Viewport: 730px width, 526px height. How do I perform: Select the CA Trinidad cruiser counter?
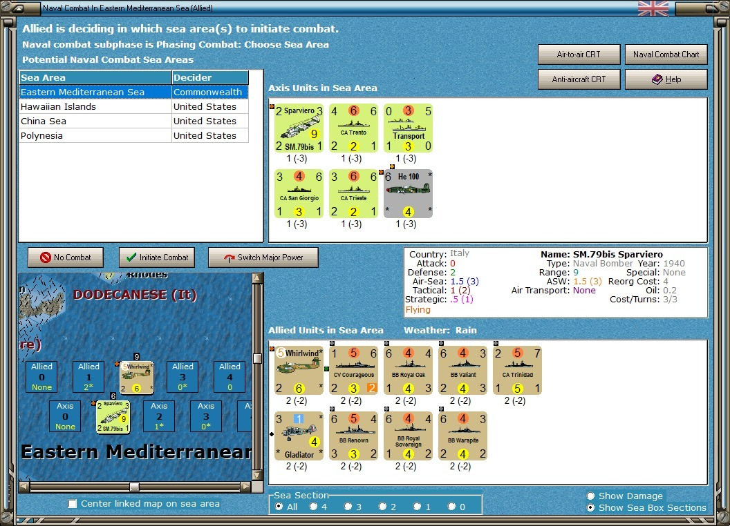[x=518, y=370]
